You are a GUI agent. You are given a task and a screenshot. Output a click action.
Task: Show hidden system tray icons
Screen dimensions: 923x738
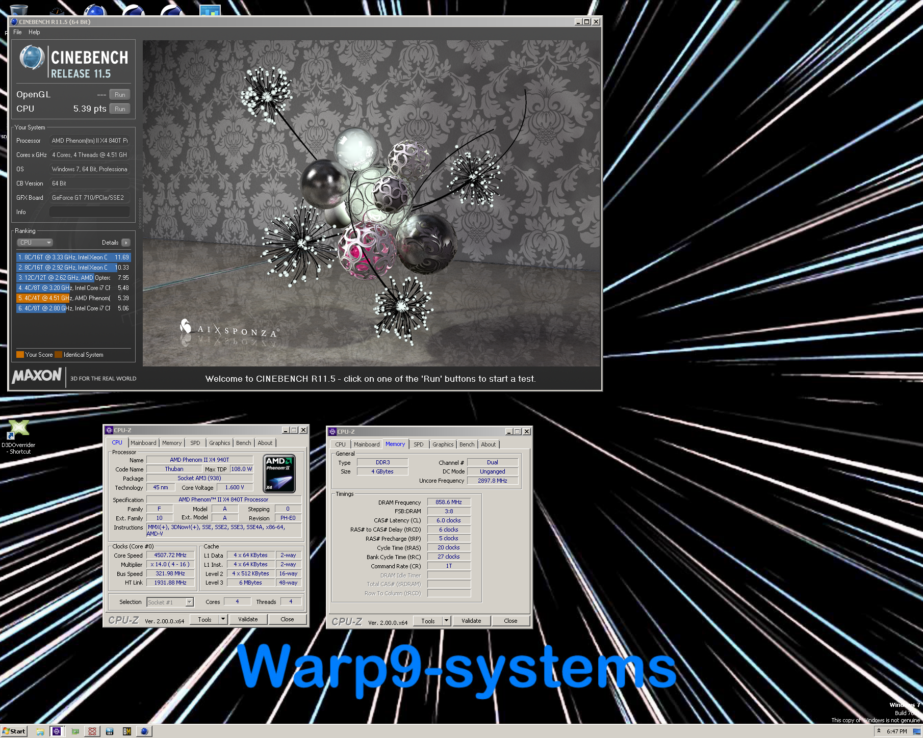pos(879,731)
